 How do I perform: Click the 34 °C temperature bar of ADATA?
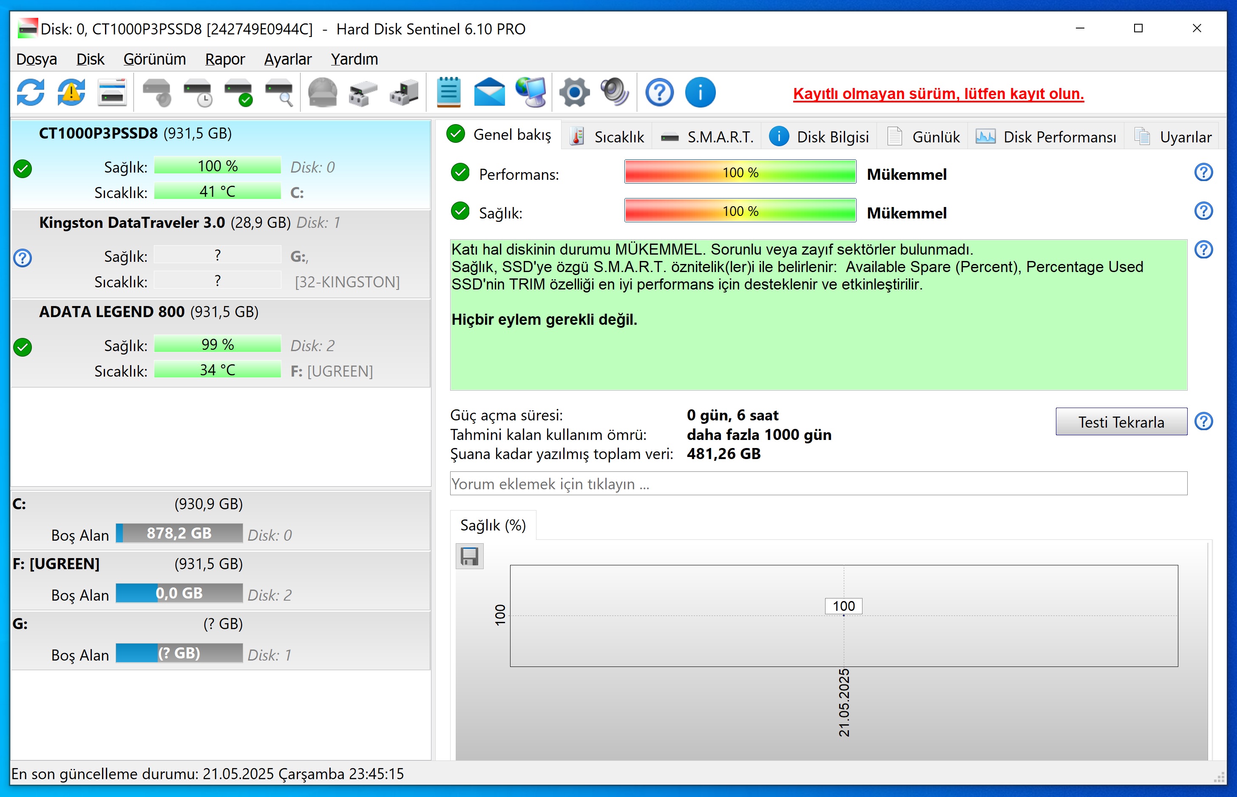point(217,370)
